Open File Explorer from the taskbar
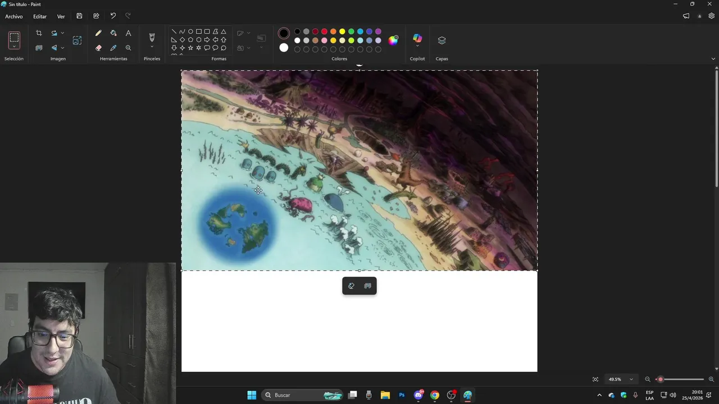The height and width of the screenshot is (404, 719). 385,395
